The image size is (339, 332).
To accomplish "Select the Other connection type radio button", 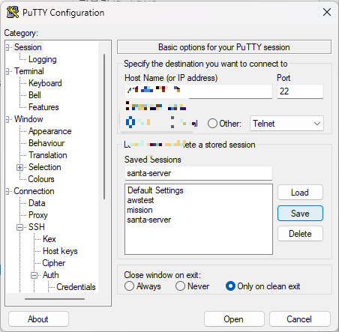I will point(212,124).
